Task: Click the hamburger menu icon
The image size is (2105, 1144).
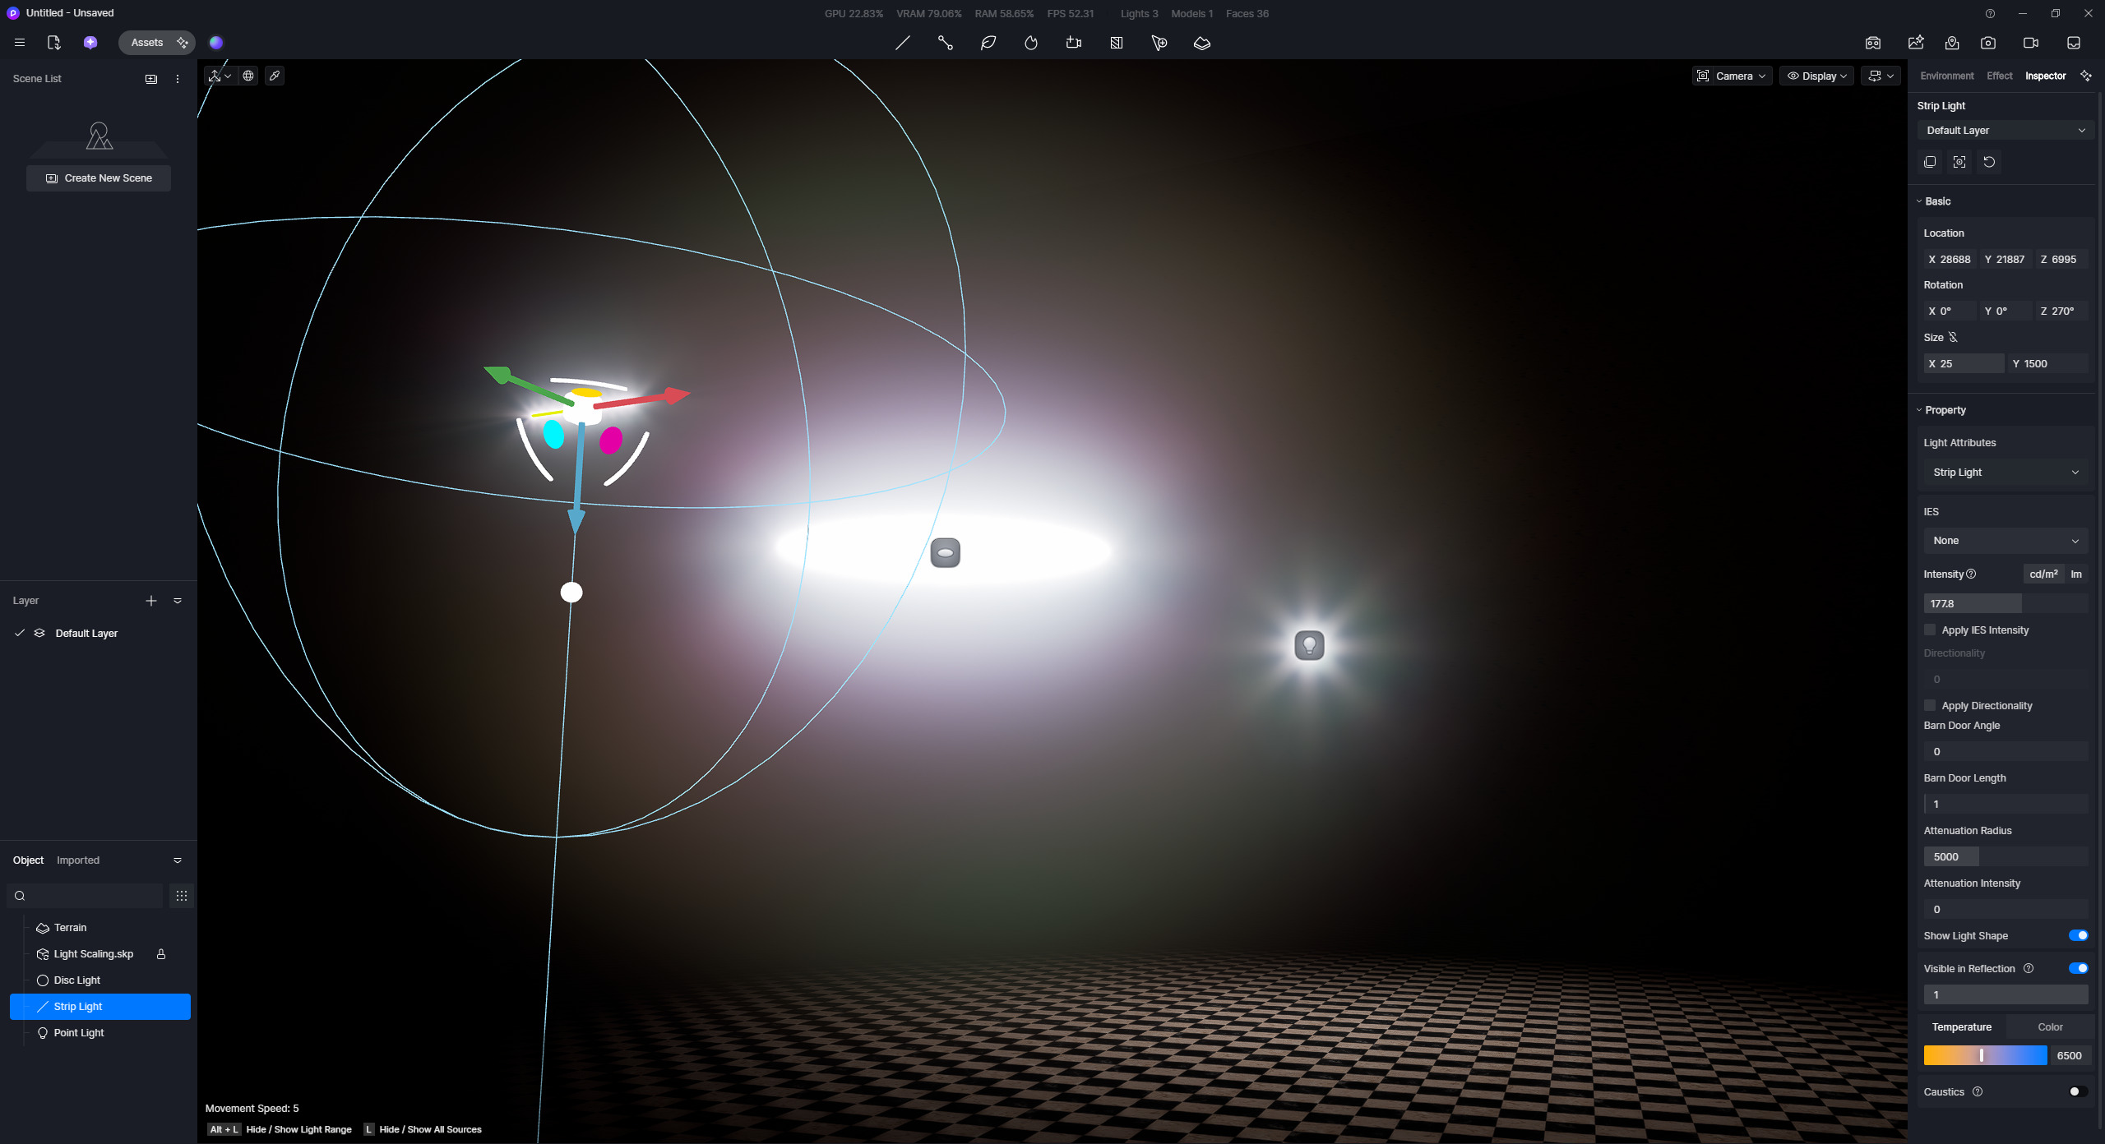Action: coord(20,43)
